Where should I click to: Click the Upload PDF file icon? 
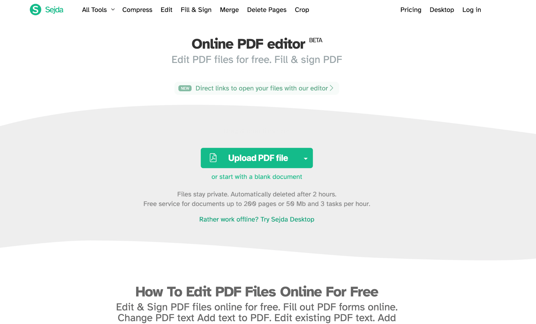pos(213,158)
